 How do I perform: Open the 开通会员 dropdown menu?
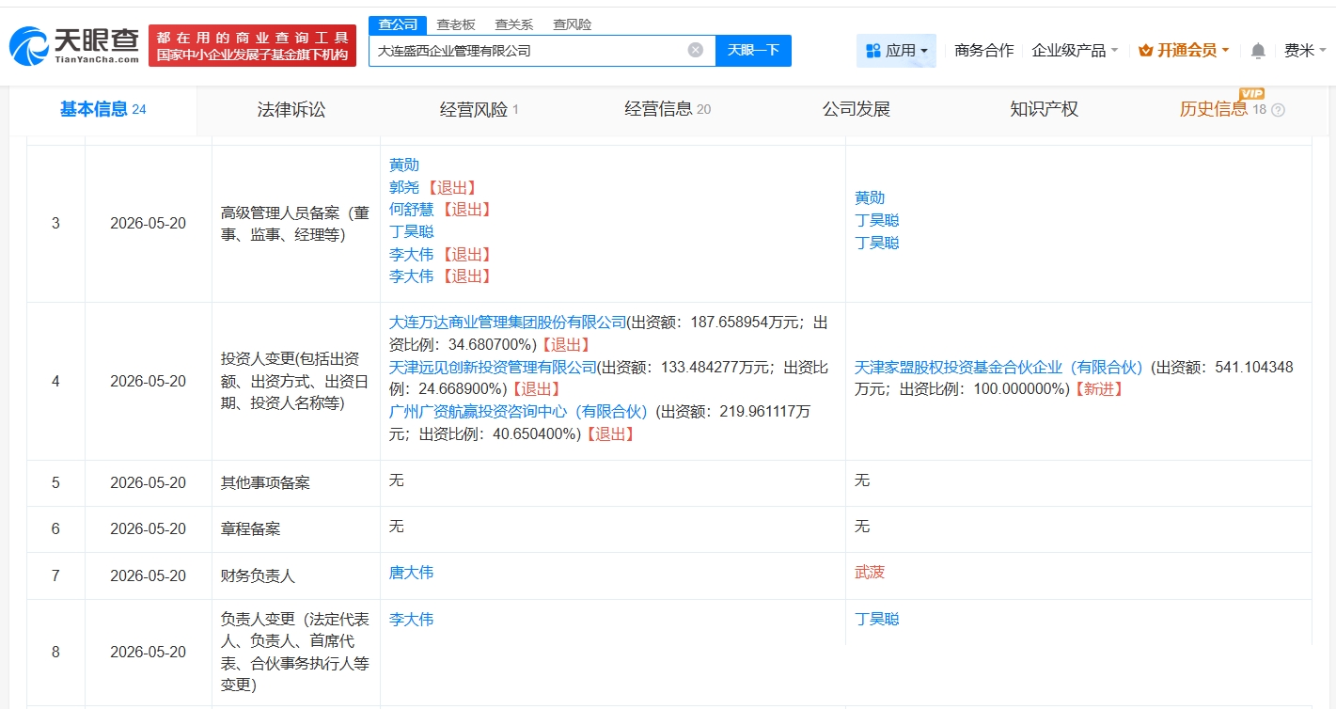1184,51
